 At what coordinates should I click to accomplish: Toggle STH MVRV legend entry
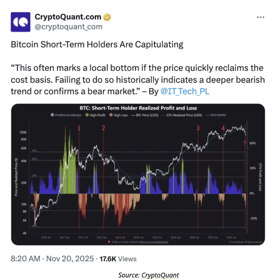click(x=216, y=115)
